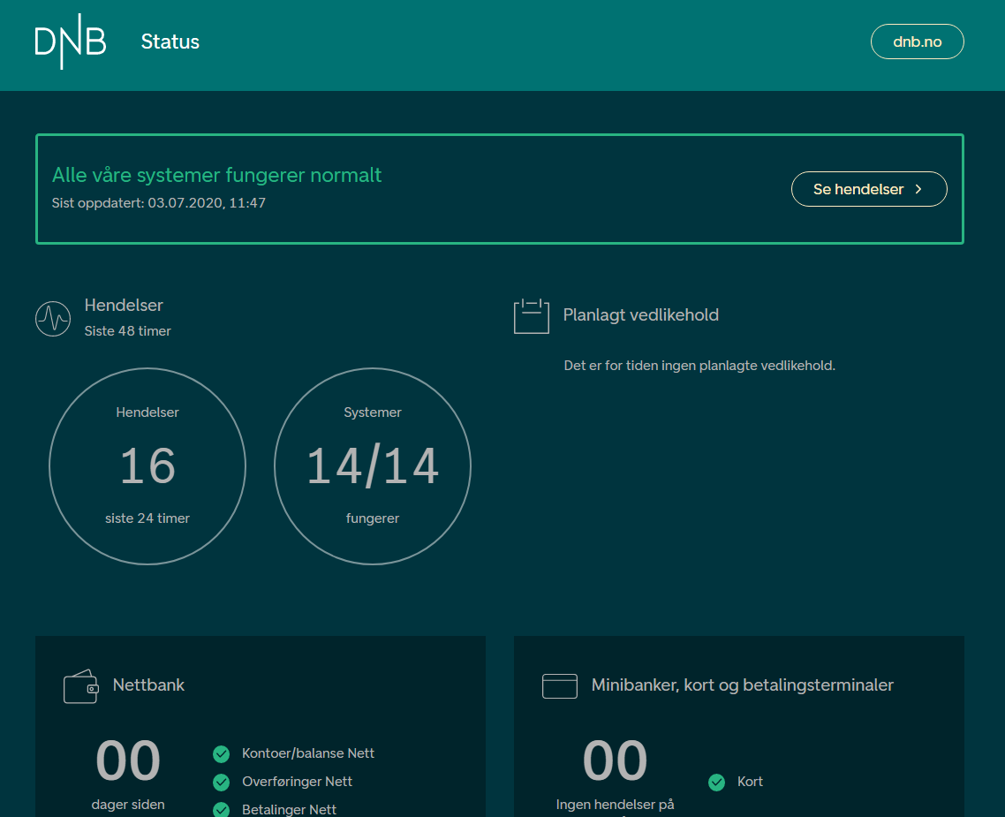
Task: Click the Alle våre systemer fungerer normalt heading
Action: (x=216, y=174)
